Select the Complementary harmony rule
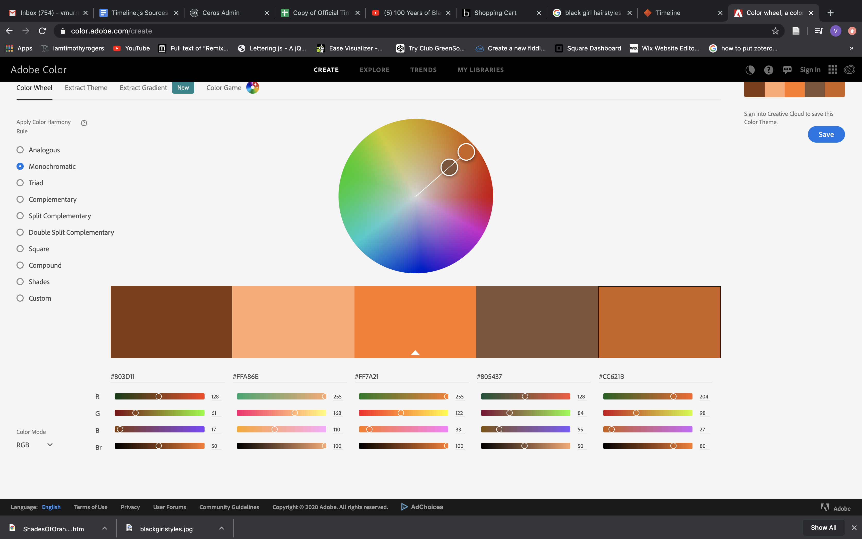 click(x=20, y=199)
